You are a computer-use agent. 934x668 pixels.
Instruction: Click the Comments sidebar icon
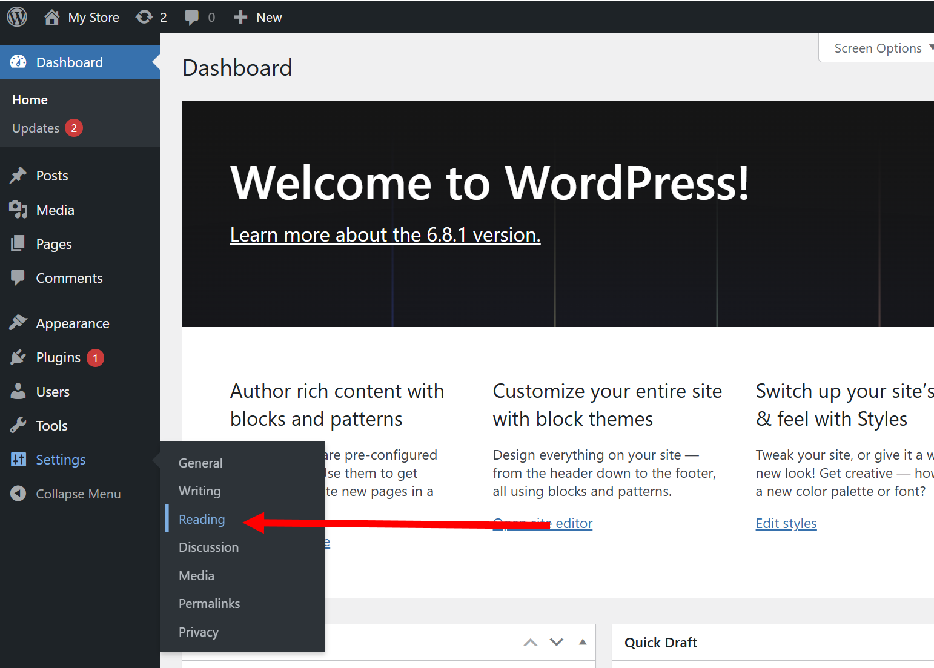coord(18,277)
